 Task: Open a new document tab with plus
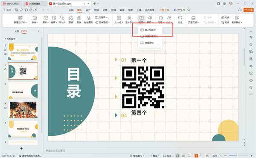94,3
